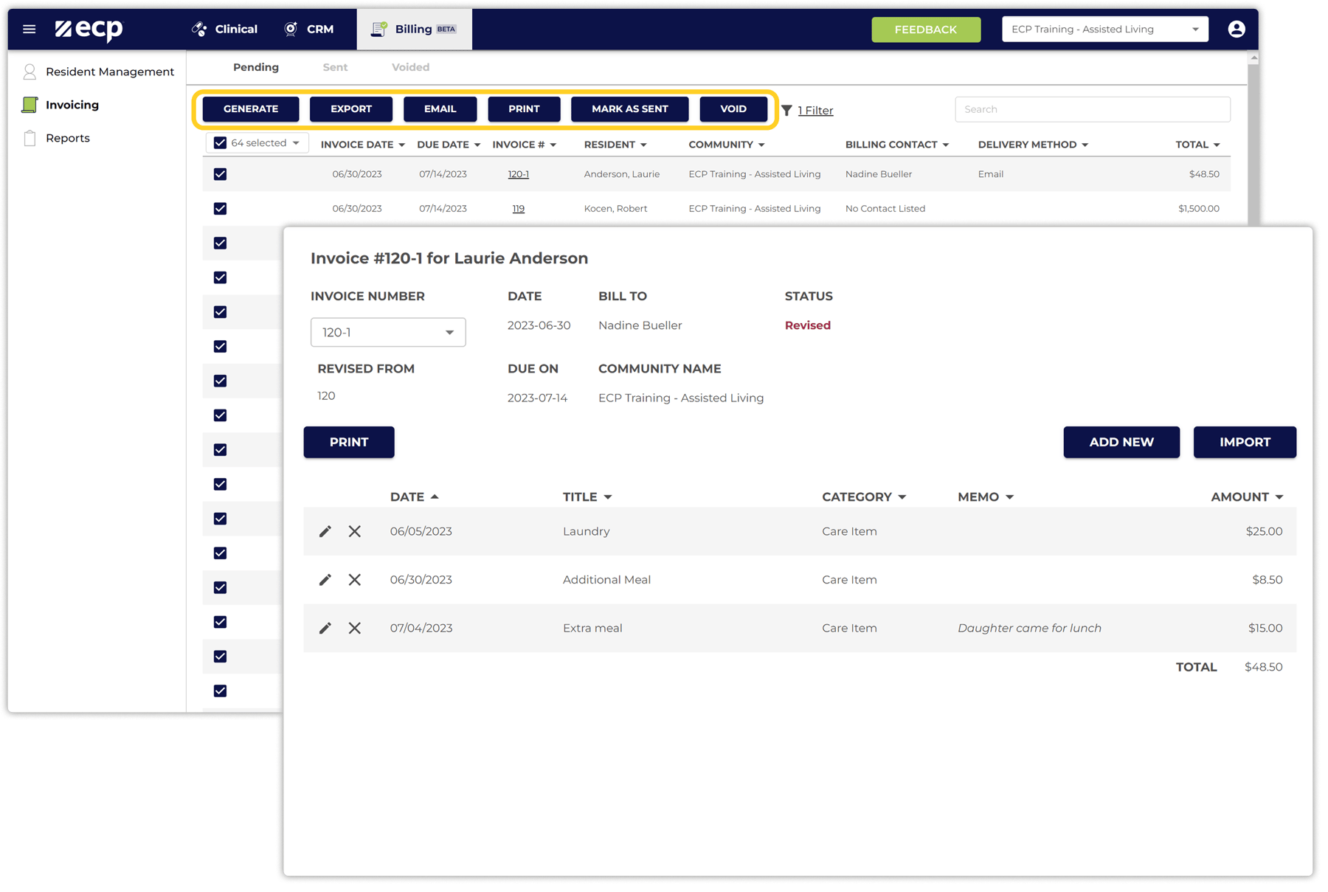Open the hamburger navigation menu
The image size is (1328, 892).
[29, 29]
